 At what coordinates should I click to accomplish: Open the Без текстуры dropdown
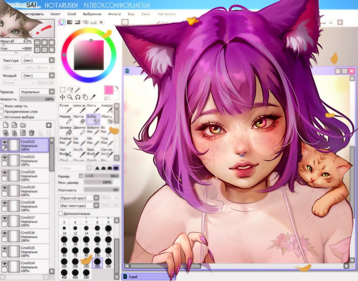[79, 206]
